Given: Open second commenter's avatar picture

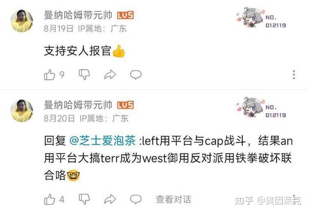Looking at the screenshot, I should click(x=22, y=111).
